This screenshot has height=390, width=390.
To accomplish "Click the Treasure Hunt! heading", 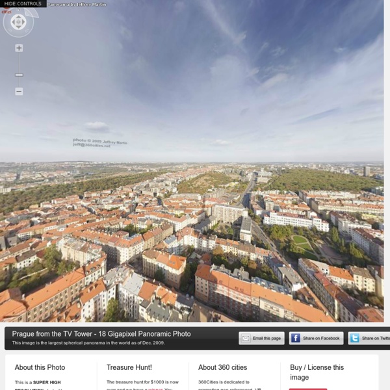I will coord(129,367).
